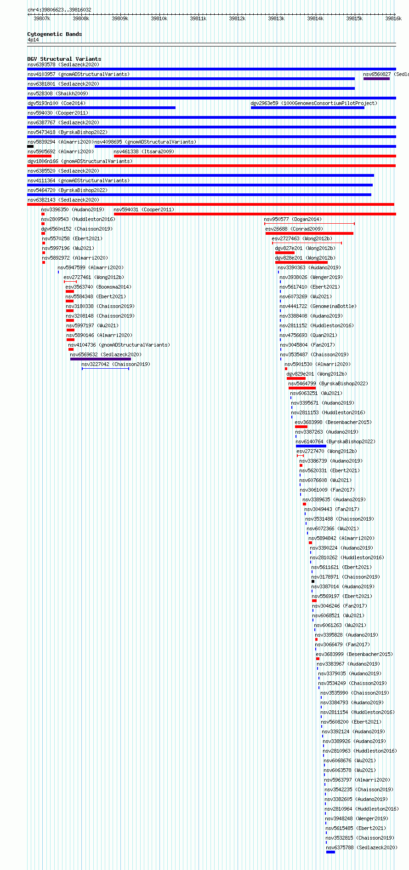Click dgv1806n166 gnomADStructuralVariants label
The height and width of the screenshot is (870, 409).
(80, 162)
